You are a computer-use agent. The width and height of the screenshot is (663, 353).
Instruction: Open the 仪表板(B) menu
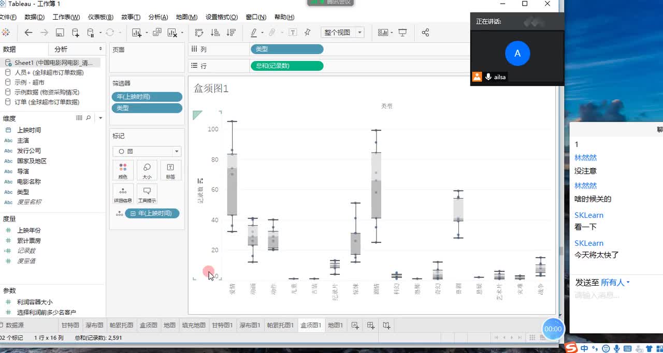100,17
